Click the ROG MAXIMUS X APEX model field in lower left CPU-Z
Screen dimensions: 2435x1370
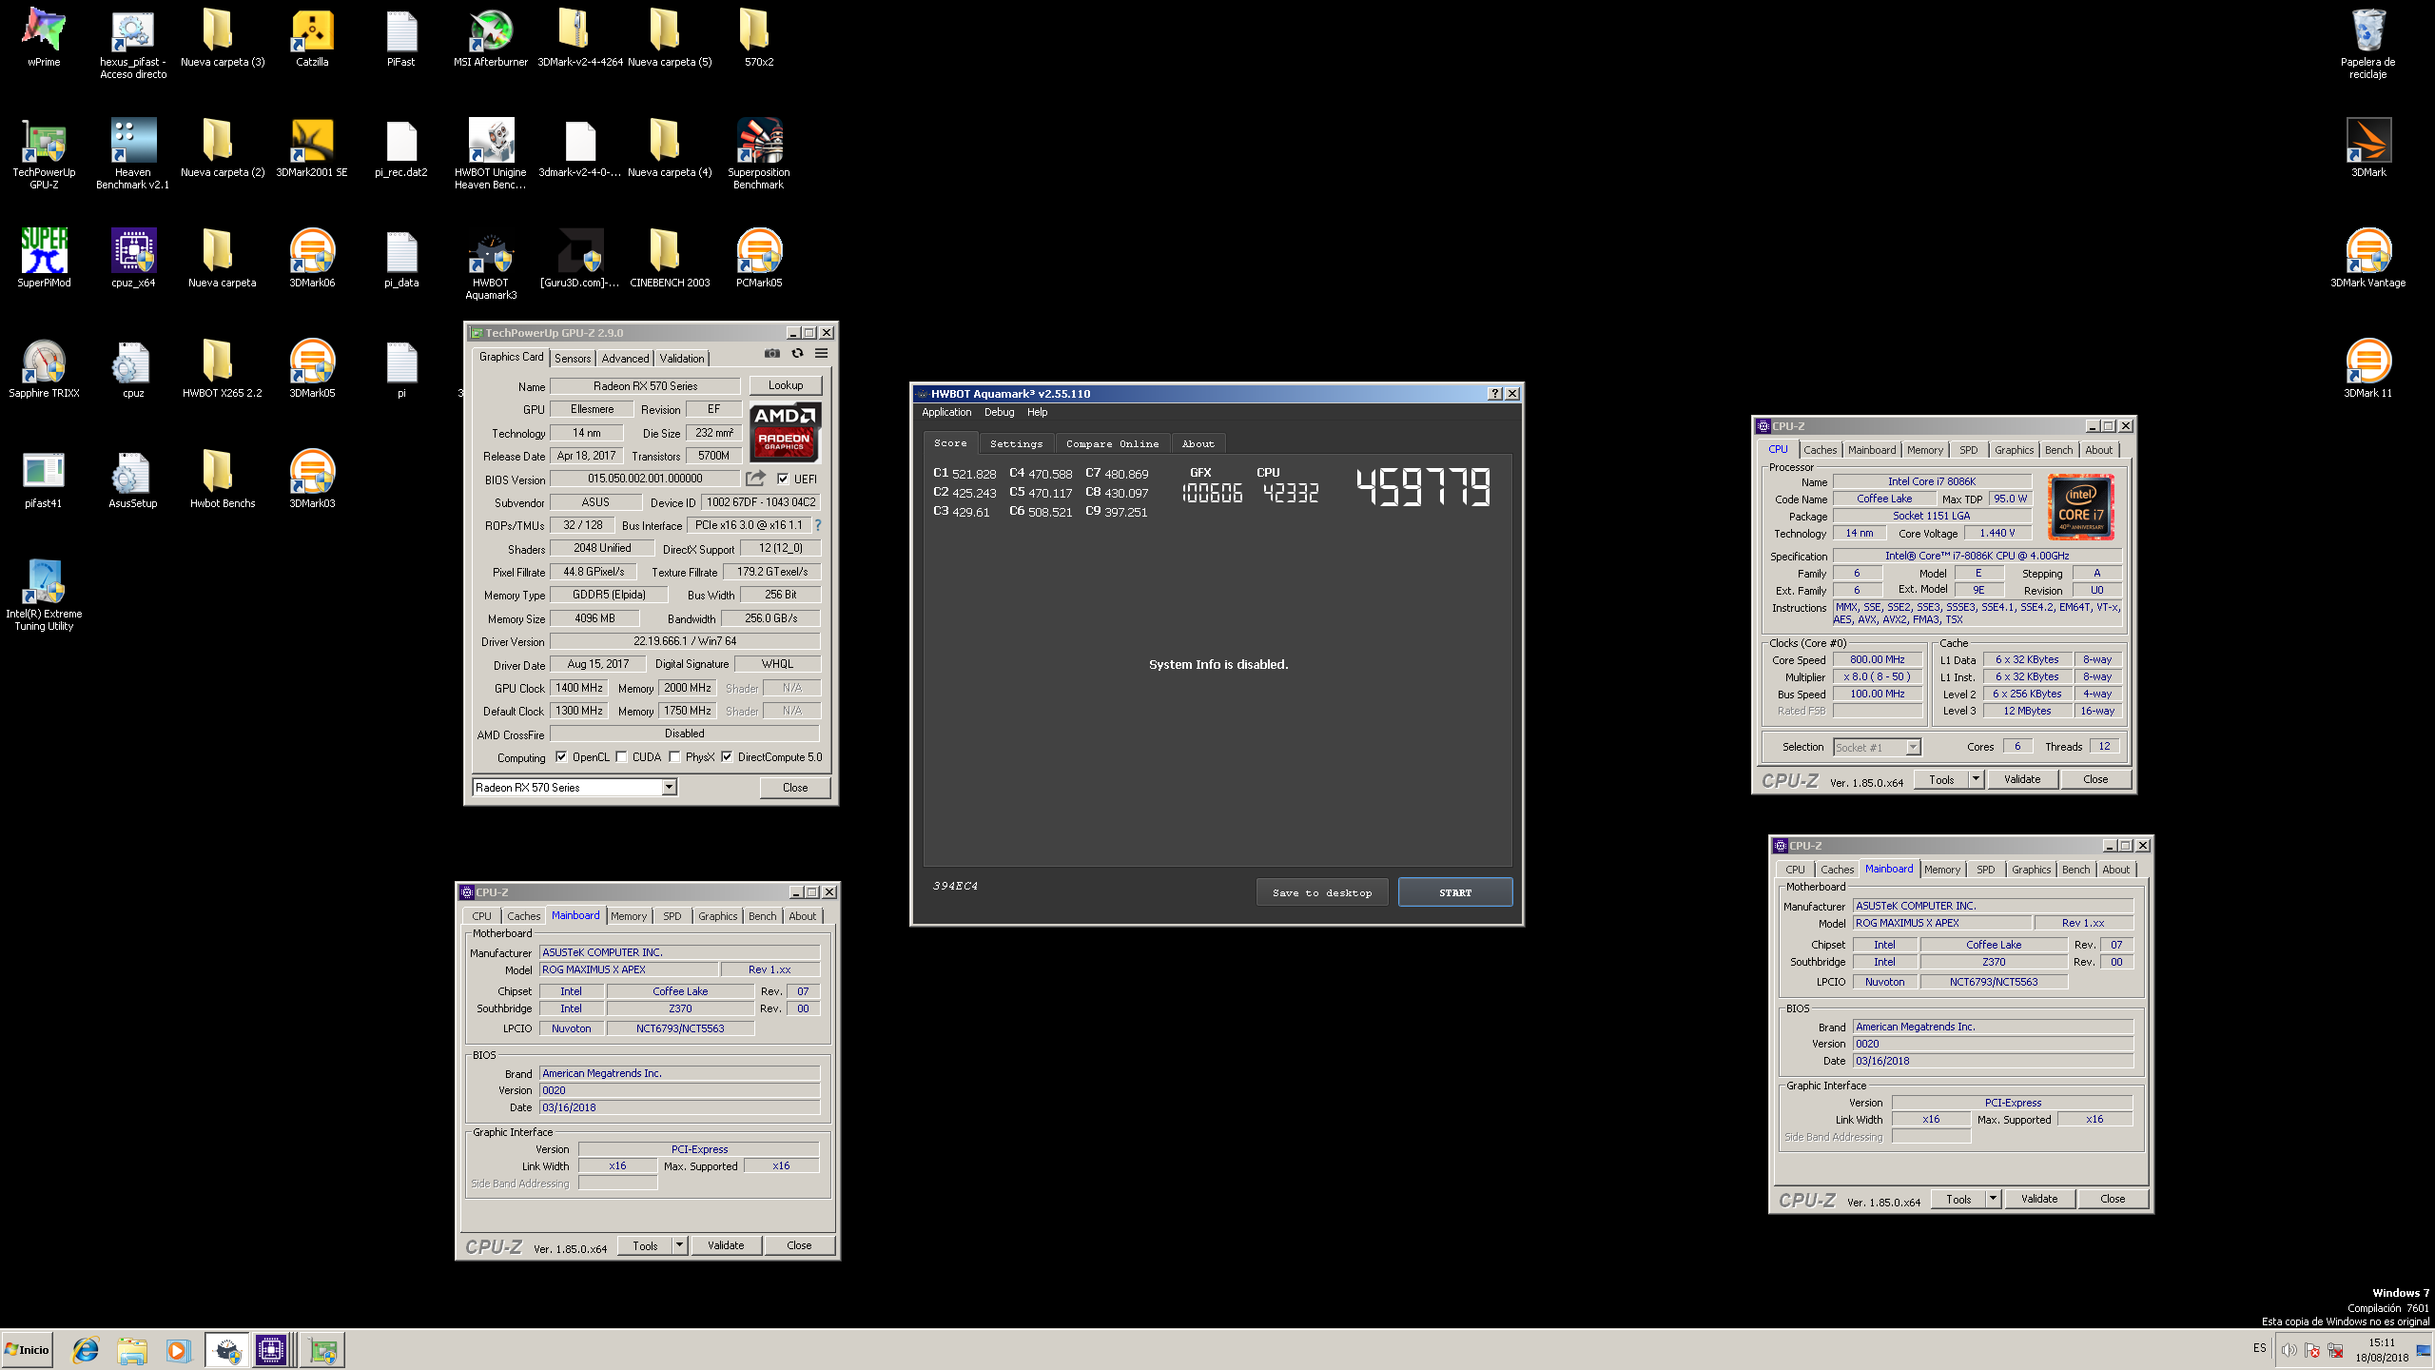point(629,969)
